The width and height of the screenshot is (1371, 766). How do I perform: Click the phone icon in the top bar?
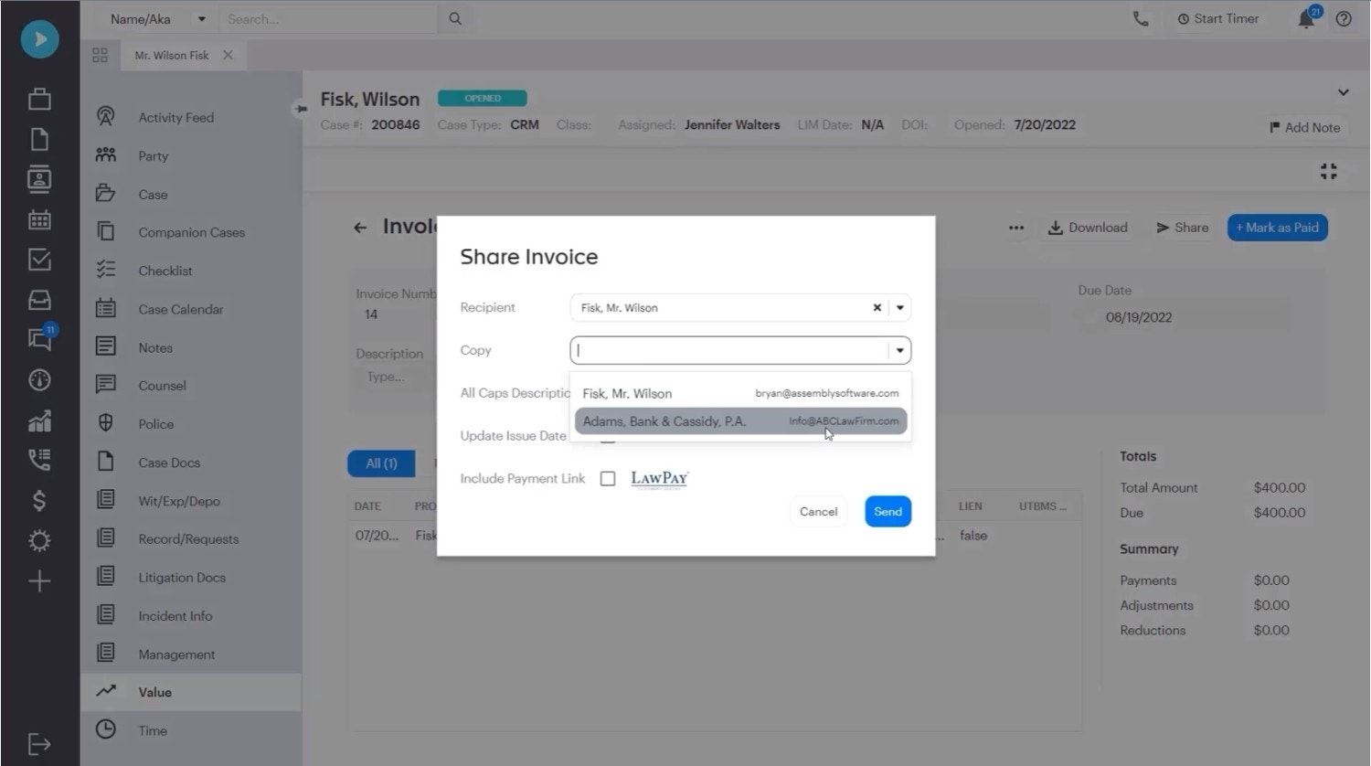tap(1141, 18)
